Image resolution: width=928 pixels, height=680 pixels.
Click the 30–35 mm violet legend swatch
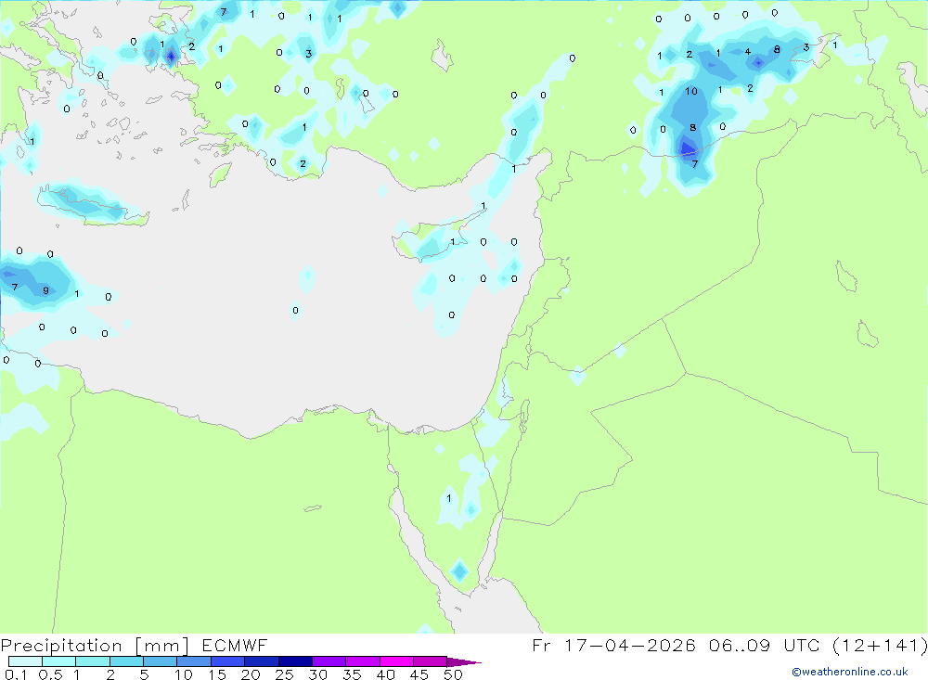(x=329, y=661)
